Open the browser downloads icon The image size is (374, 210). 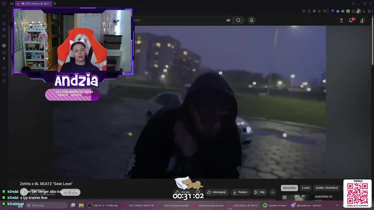coord(364,11)
